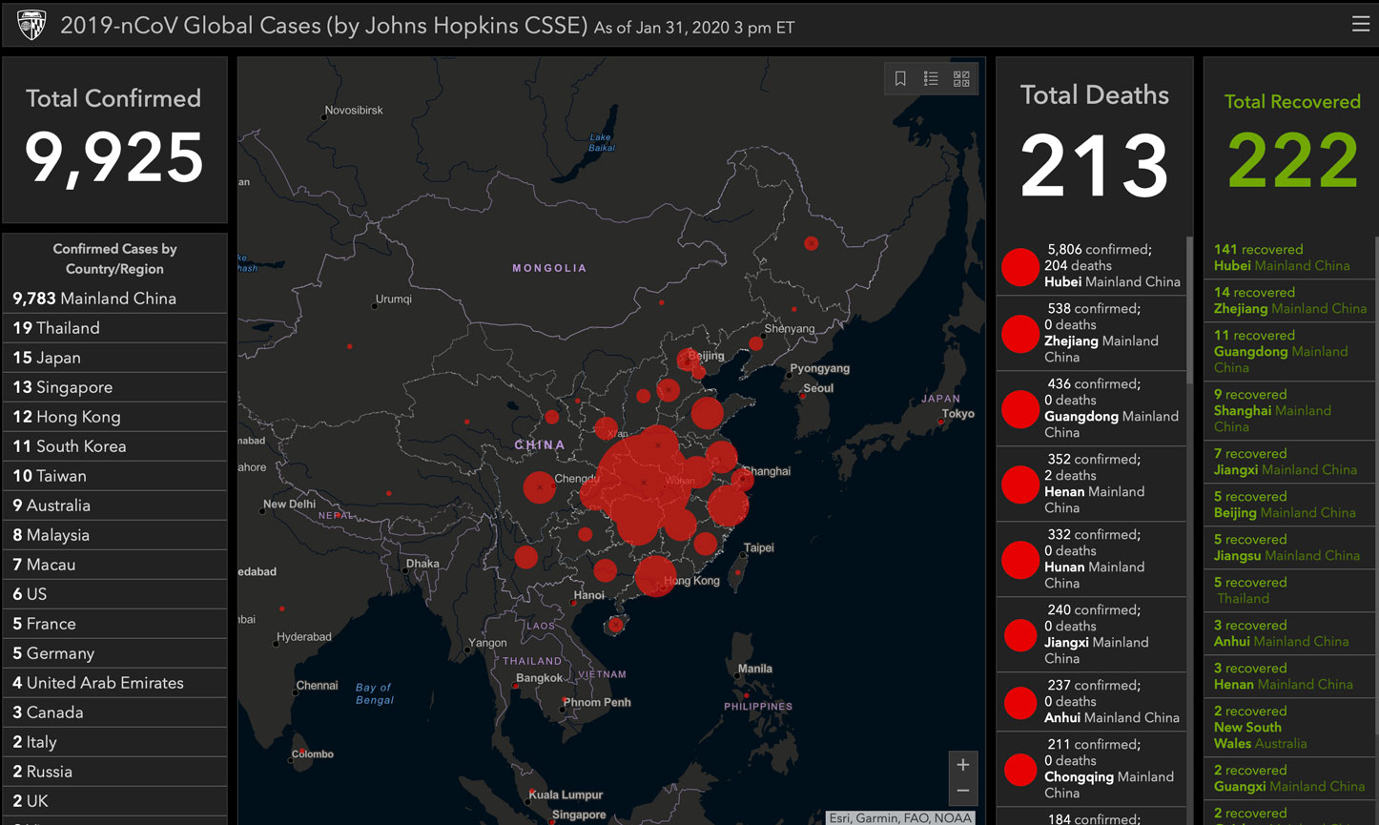Click the 2 recovered Guangxi entry
Viewport: 1379px width, 825px height.
pyautogui.click(x=1288, y=778)
